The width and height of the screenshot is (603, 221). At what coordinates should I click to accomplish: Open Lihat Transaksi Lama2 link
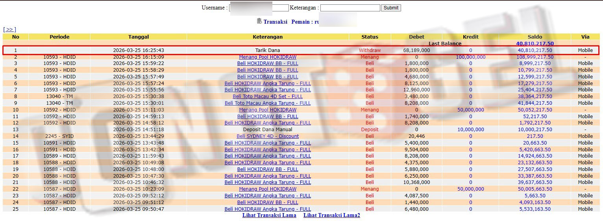(332, 215)
